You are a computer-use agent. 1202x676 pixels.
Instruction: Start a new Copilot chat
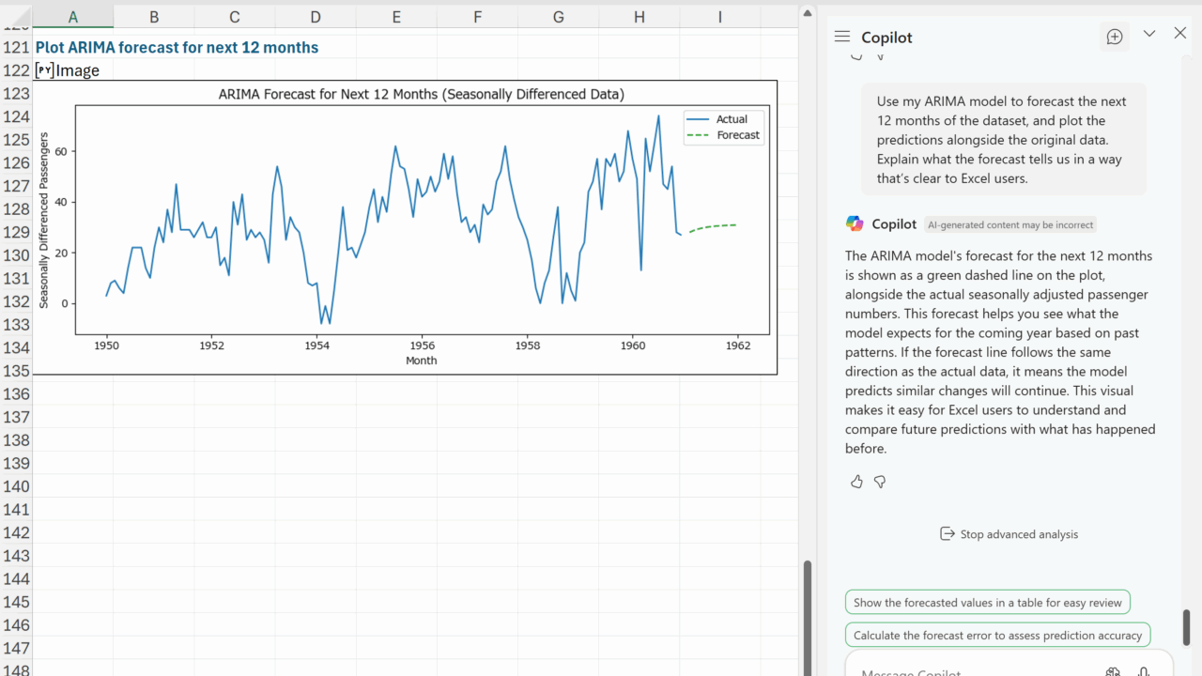(x=1115, y=37)
